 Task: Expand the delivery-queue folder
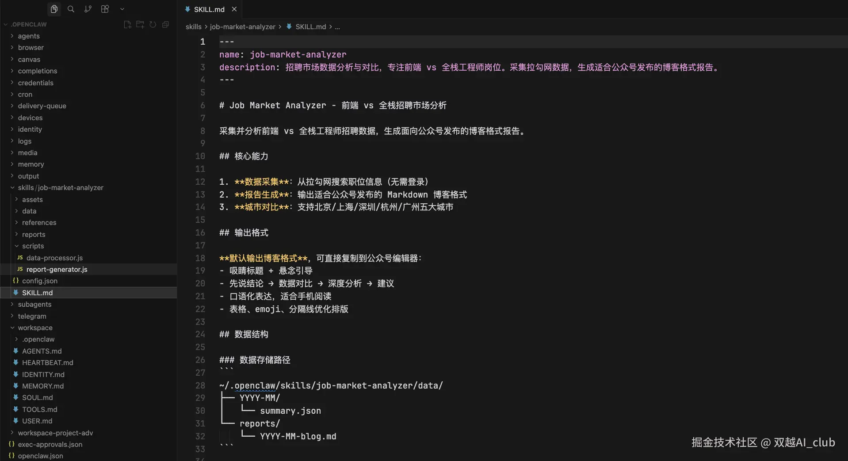point(42,106)
